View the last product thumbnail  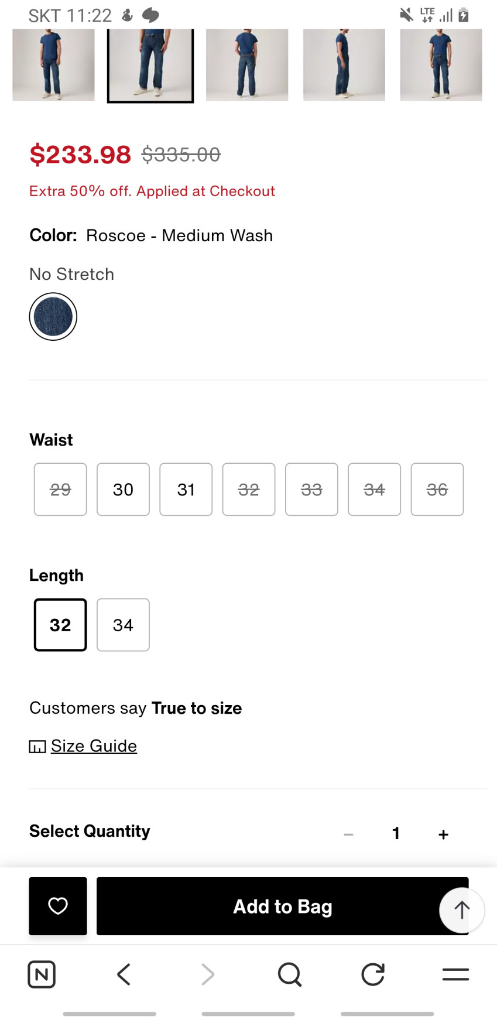coord(441,65)
